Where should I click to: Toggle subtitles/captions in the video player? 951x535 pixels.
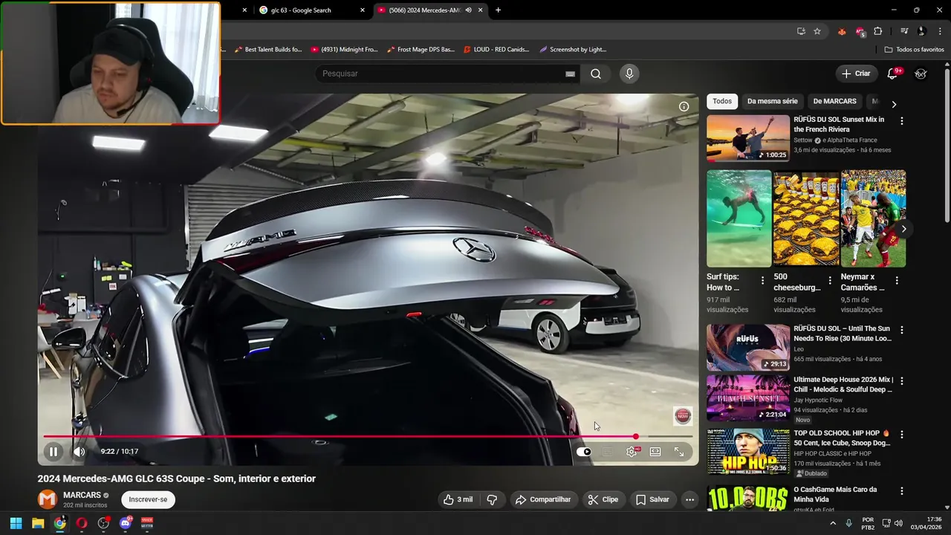(607, 452)
